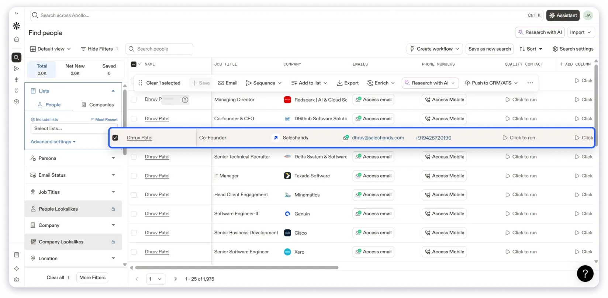Click the Genuin company logo
Image resolution: width=608 pixels, height=298 pixels.
pyautogui.click(x=287, y=214)
